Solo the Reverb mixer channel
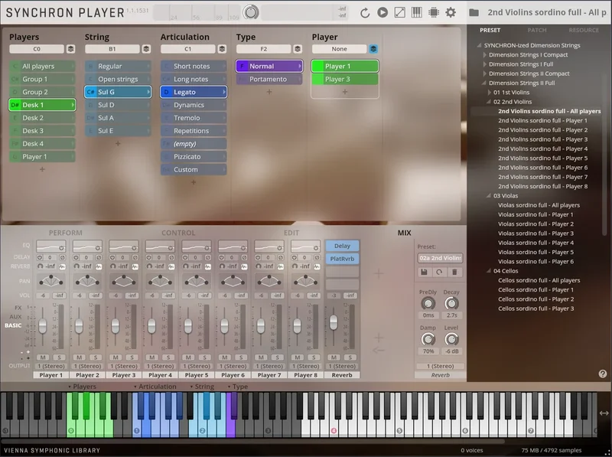 (x=350, y=357)
